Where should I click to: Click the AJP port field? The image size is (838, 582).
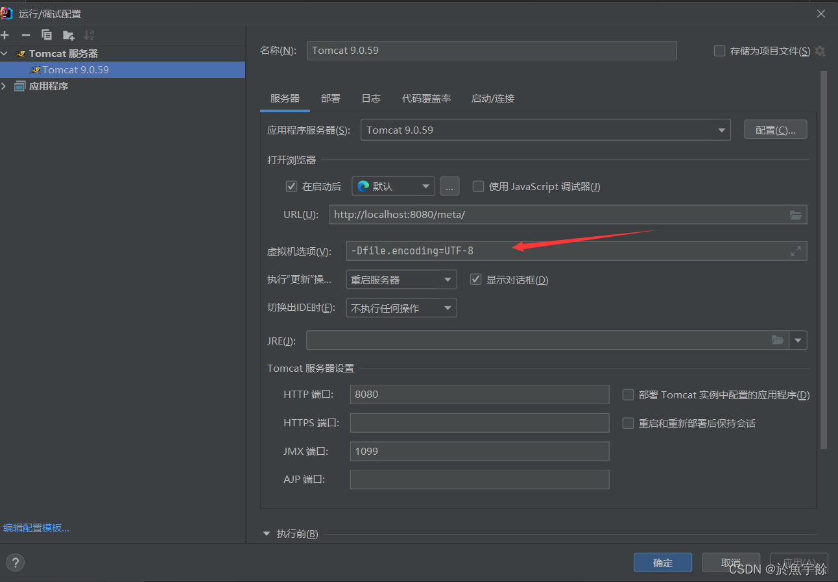[x=479, y=479]
